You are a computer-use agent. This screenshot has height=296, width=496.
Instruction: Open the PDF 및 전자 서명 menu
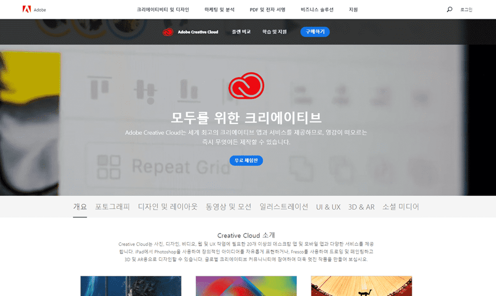[268, 9]
